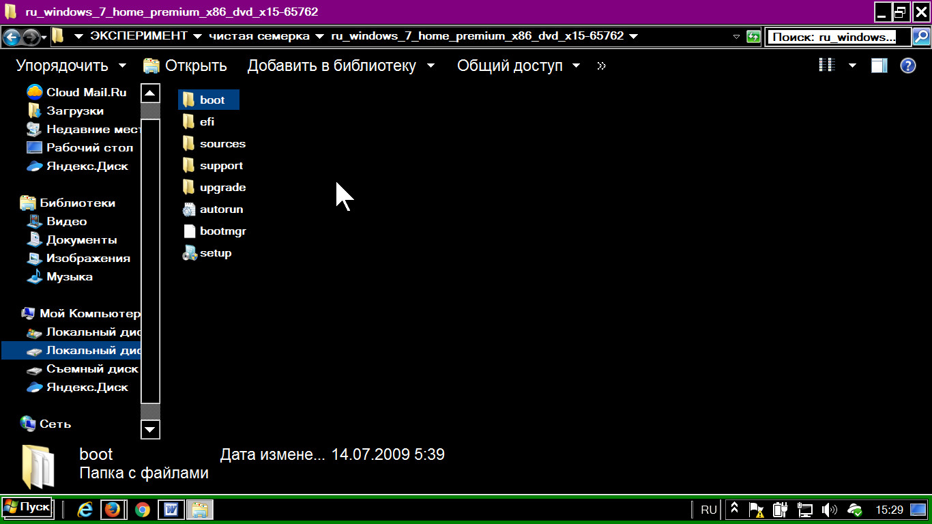Select the upgrade folder icon
The width and height of the screenshot is (932, 524).
point(189,188)
